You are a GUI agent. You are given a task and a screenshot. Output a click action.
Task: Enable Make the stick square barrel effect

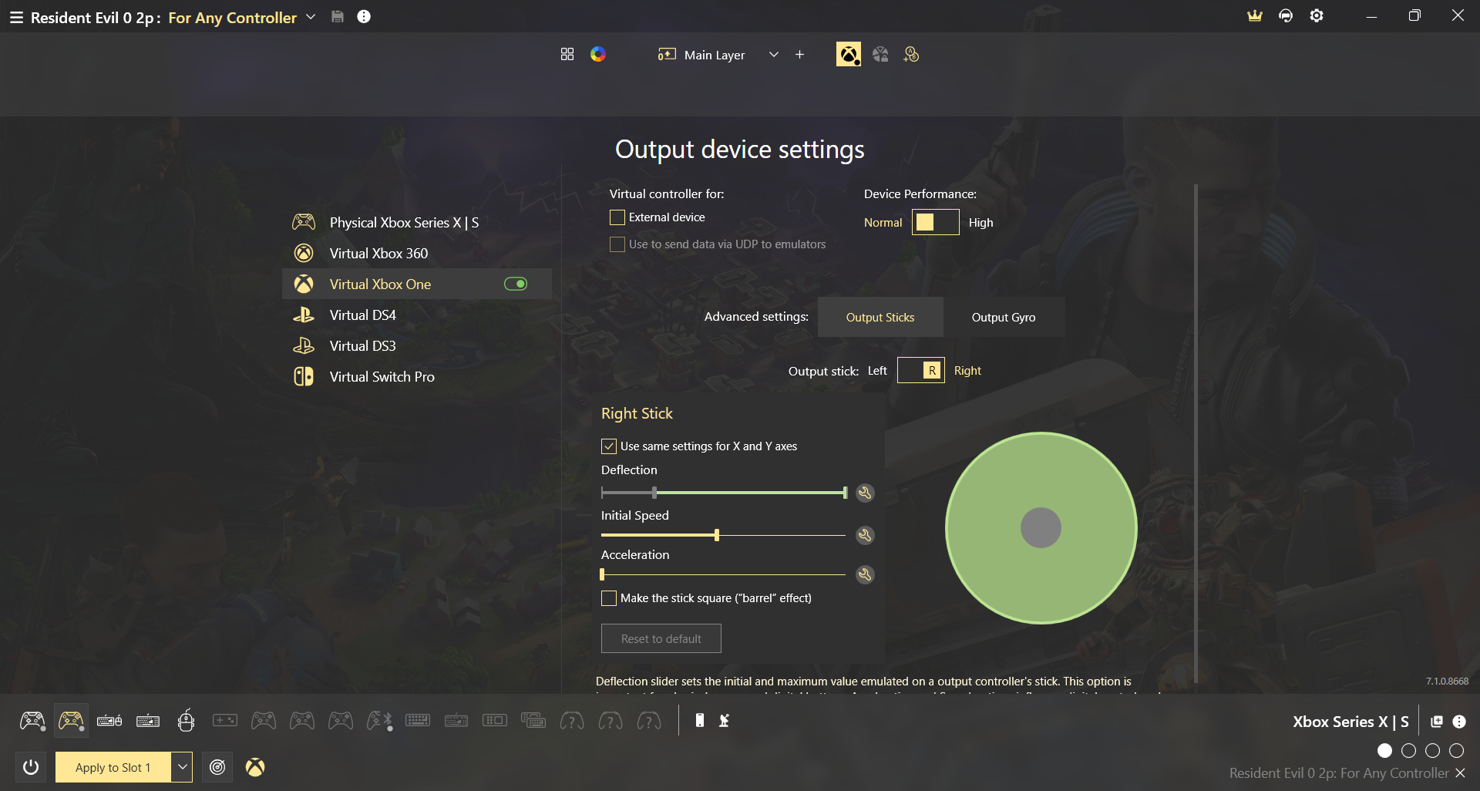609,598
